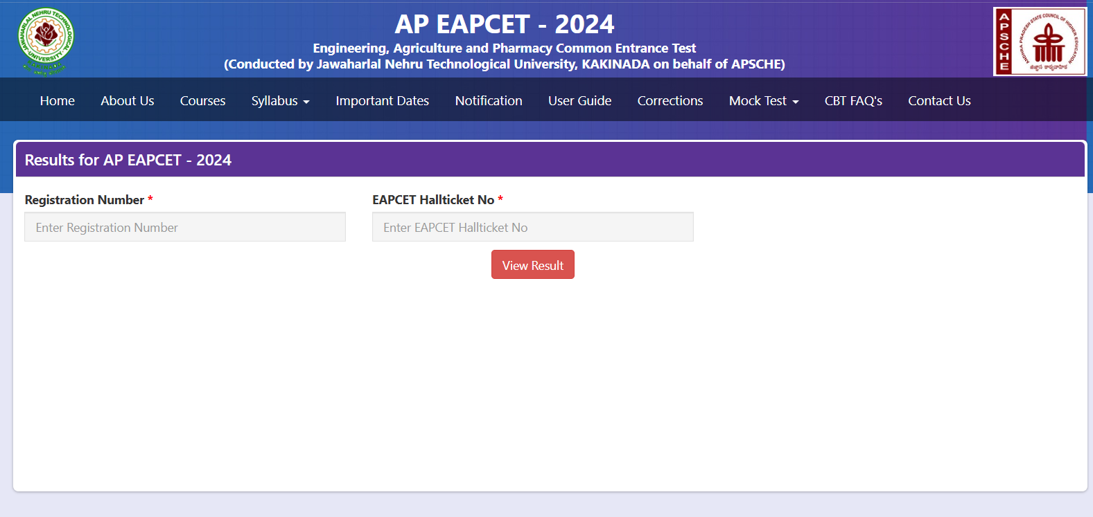Click the JNTU Kakinada university logo

(46, 41)
